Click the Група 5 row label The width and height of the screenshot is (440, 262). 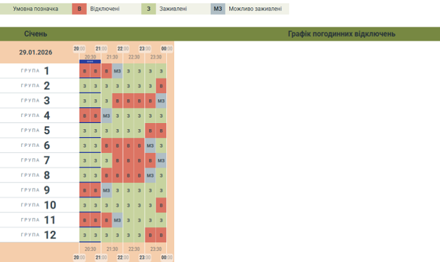click(x=37, y=130)
